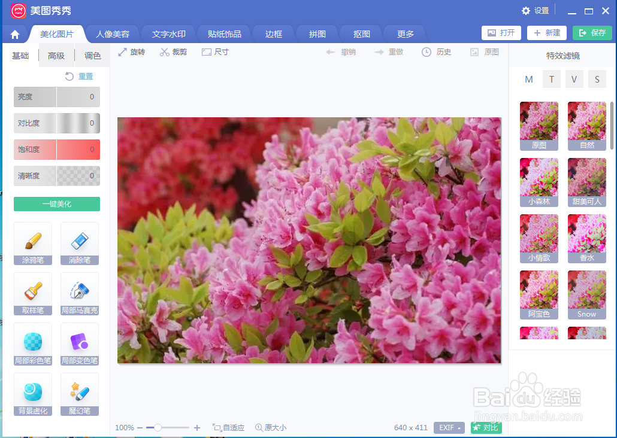617x438 pixels.
Task: Open the 局部马赛克 mosaic tool
Action: (79, 294)
